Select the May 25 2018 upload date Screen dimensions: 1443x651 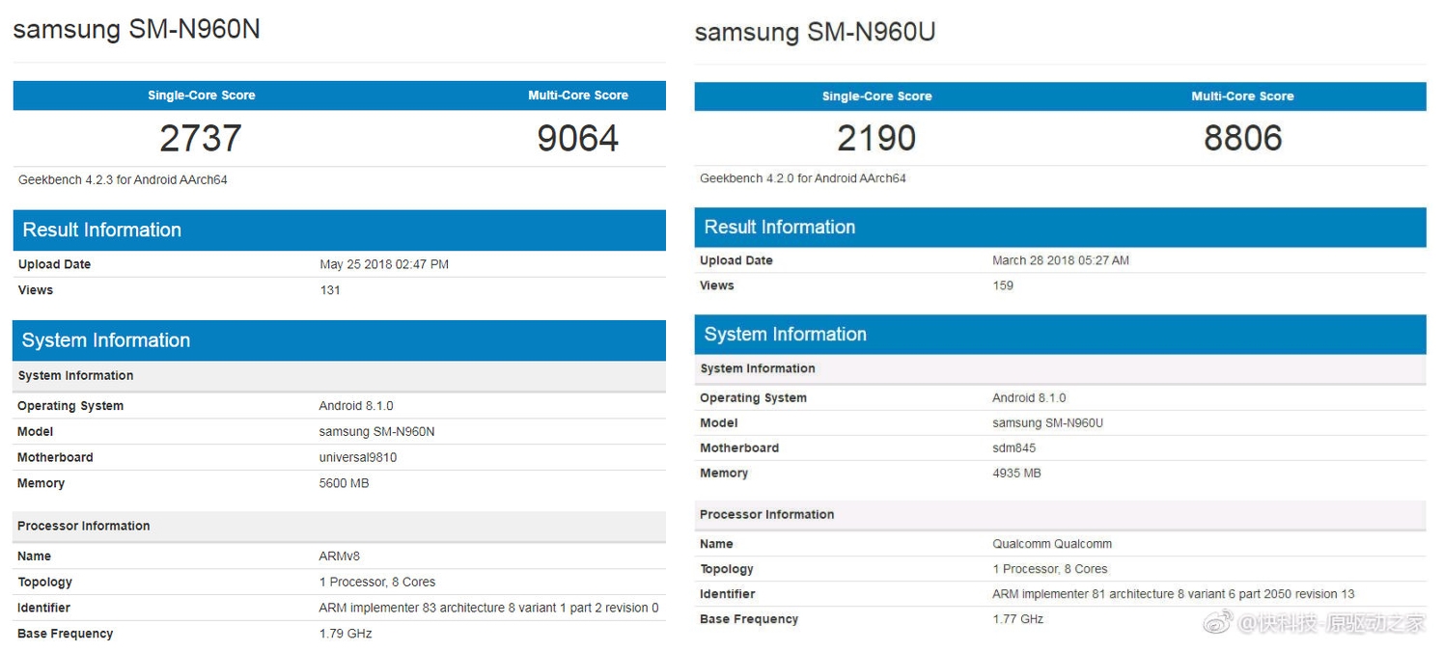coord(383,264)
